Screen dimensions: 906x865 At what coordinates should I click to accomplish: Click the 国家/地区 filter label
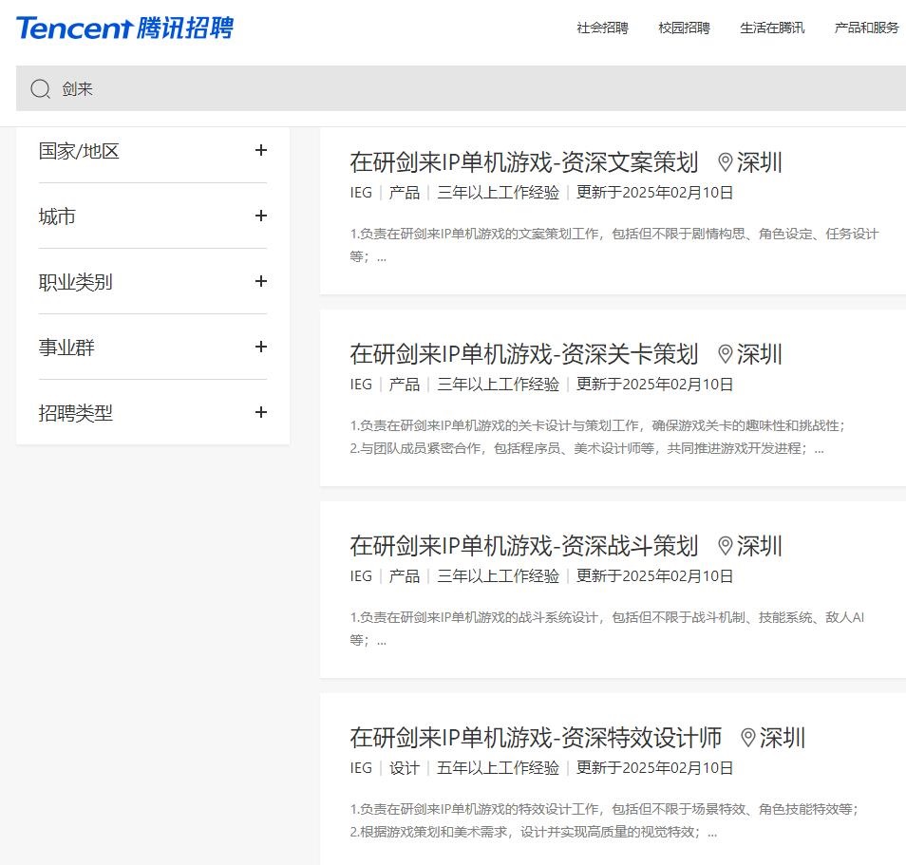tap(79, 151)
